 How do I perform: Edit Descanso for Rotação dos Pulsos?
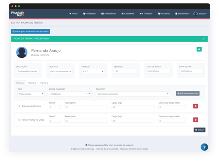click(172, 107)
